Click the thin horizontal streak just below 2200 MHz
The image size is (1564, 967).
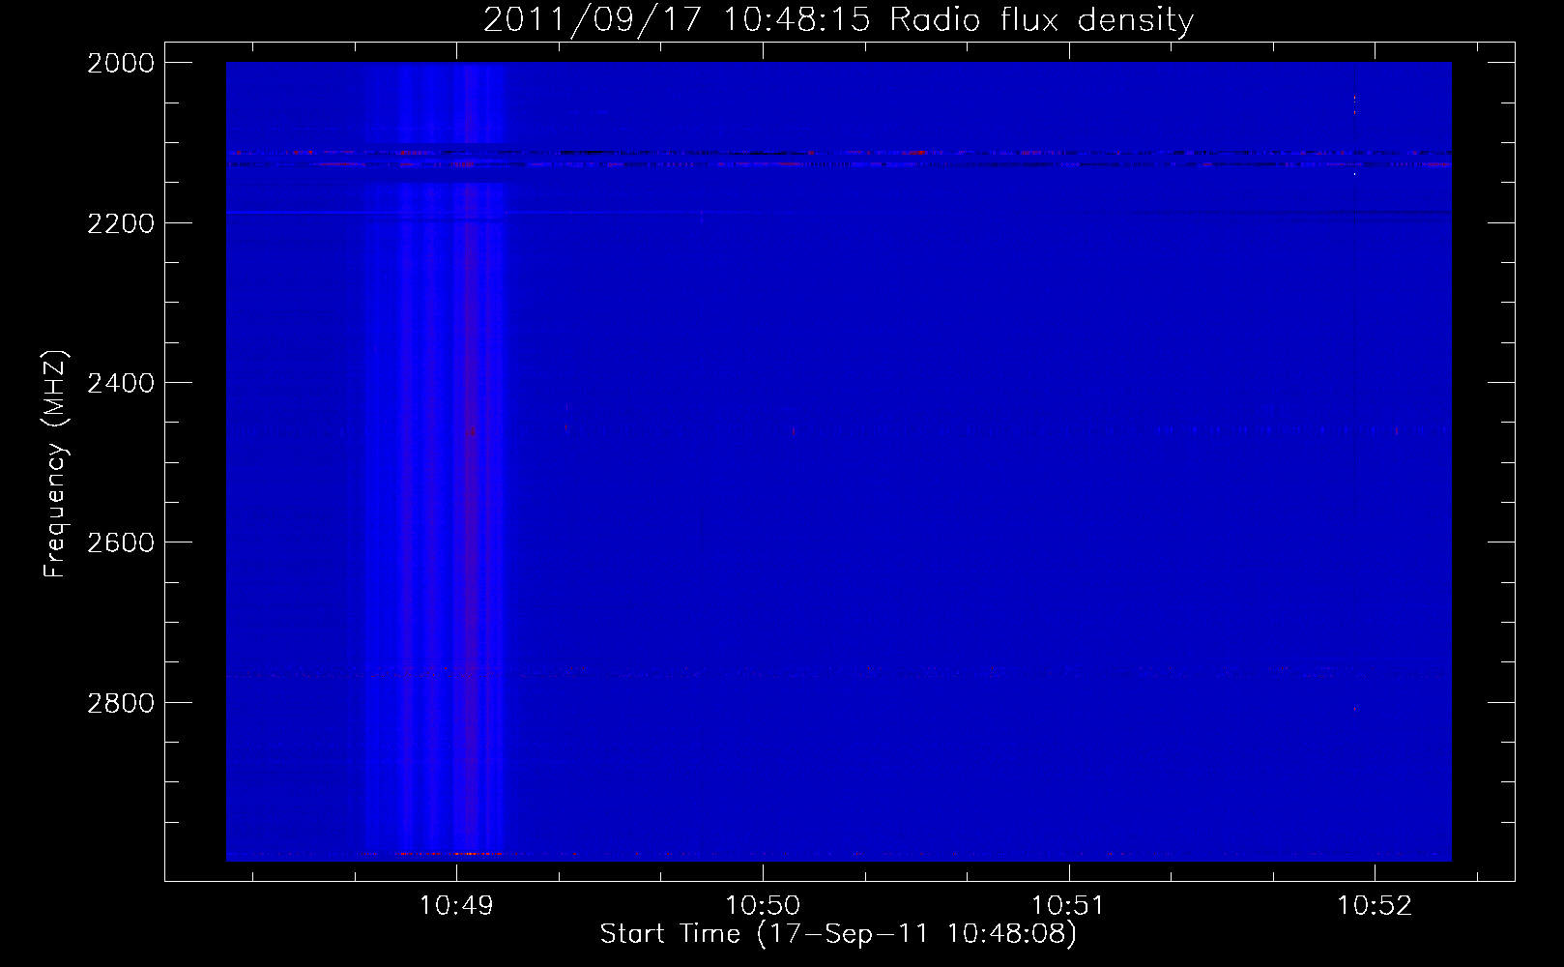pos(493,212)
